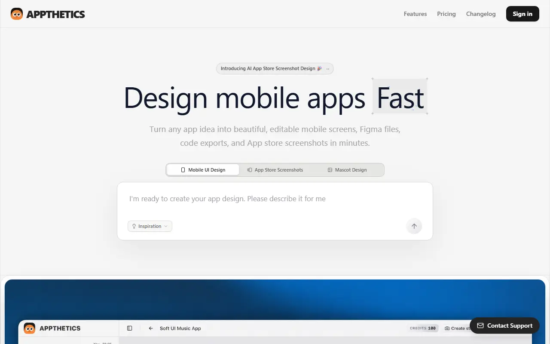Click the "Design mobile apps" headline text
550x344 pixels.
point(244,98)
